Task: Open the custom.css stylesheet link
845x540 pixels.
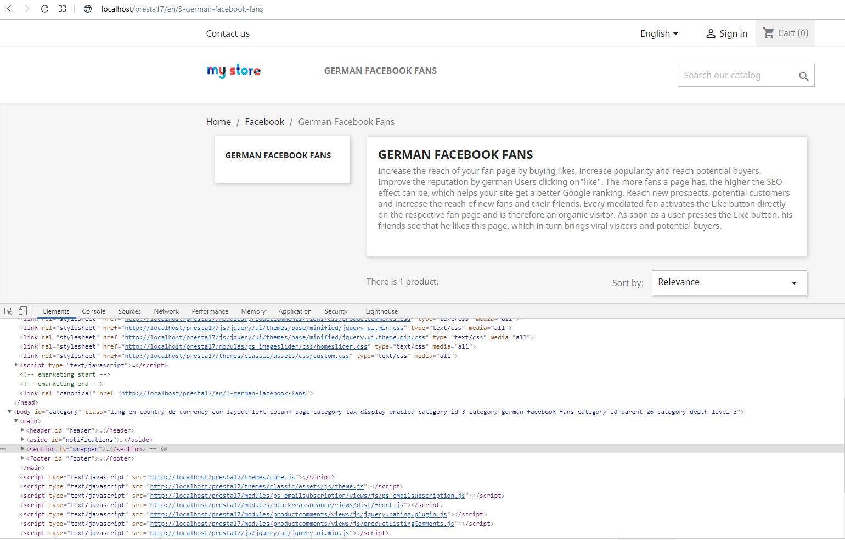Action: [237, 356]
